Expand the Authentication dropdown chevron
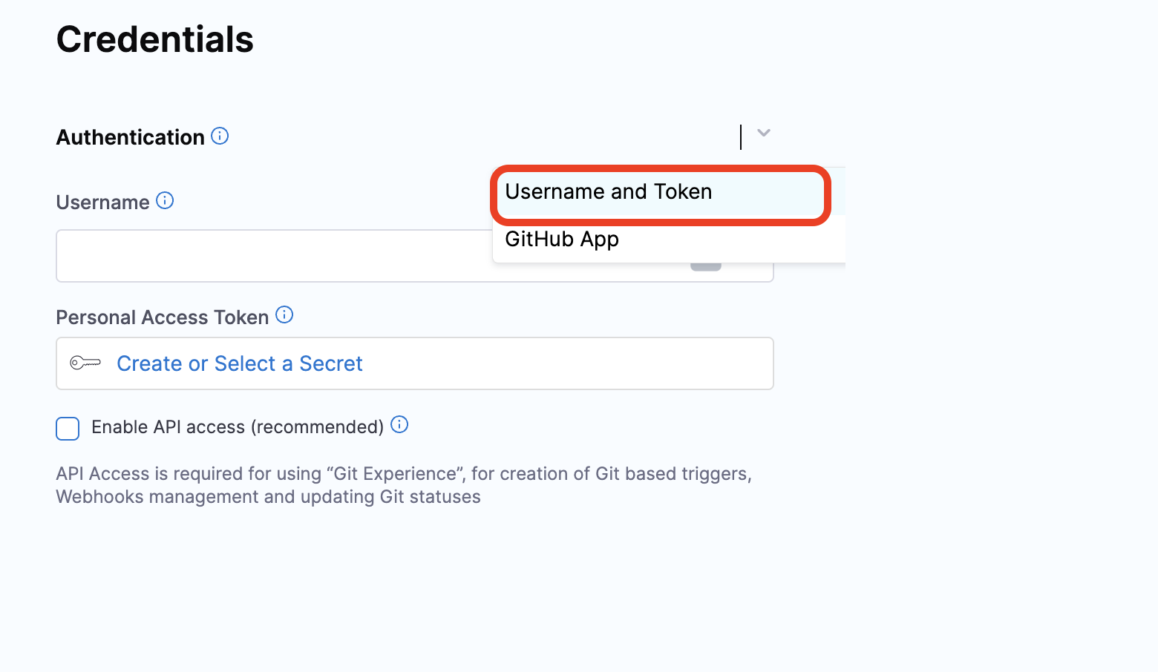 point(764,133)
